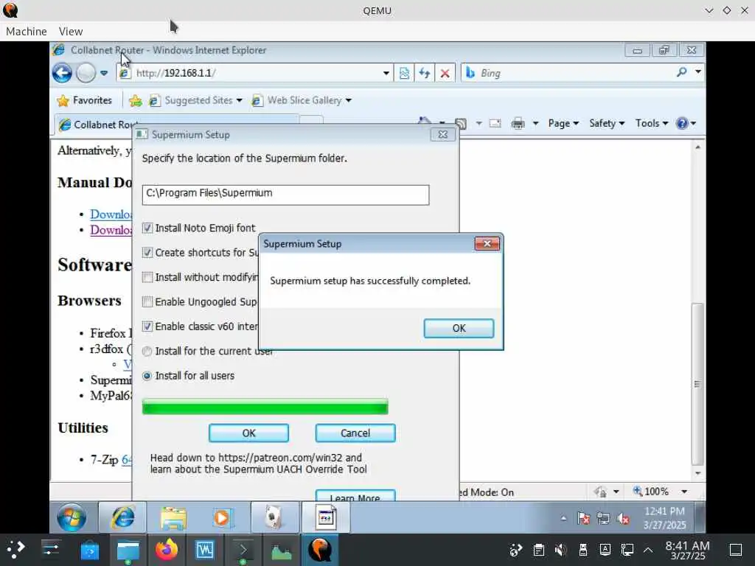Click the Add to Favorites Bar icon

(136, 100)
